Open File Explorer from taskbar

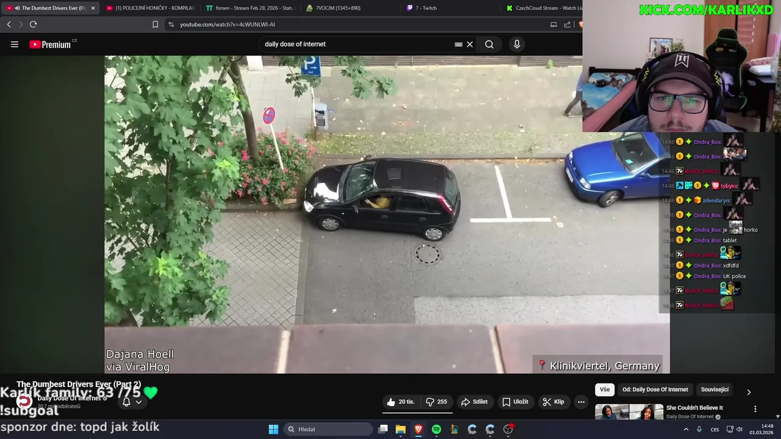400,429
